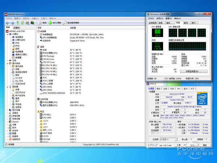Open the 查看(V) menu in AIDA64
The image size is (217, 163).
point(17,18)
